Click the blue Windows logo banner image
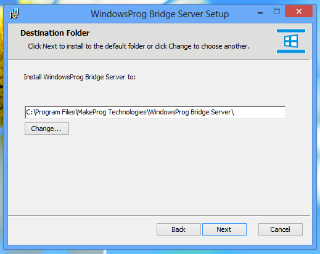 click(x=291, y=41)
